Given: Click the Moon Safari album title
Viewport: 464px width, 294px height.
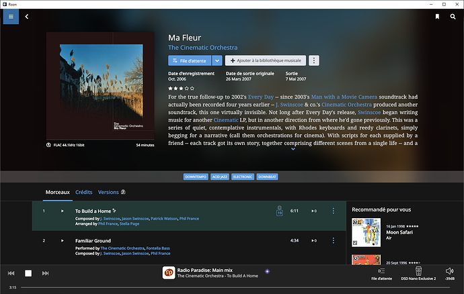Looking at the screenshot, I should pyautogui.click(x=399, y=232).
